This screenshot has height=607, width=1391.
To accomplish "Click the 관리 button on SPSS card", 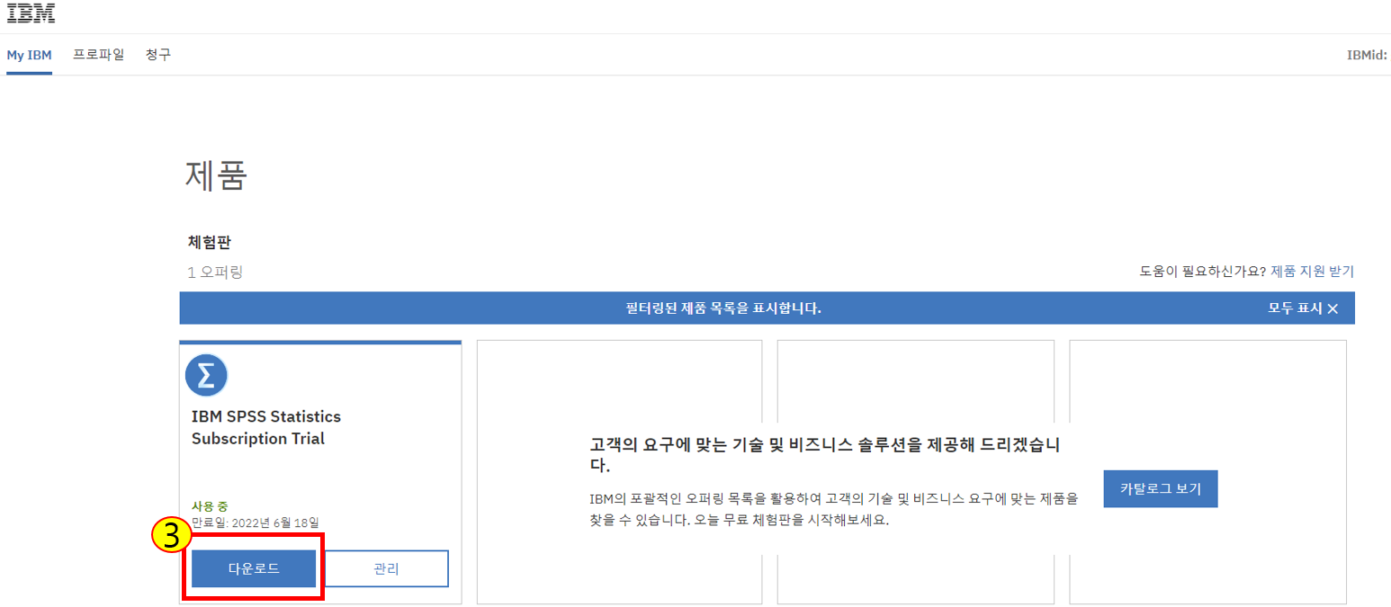I will [x=385, y=568].
